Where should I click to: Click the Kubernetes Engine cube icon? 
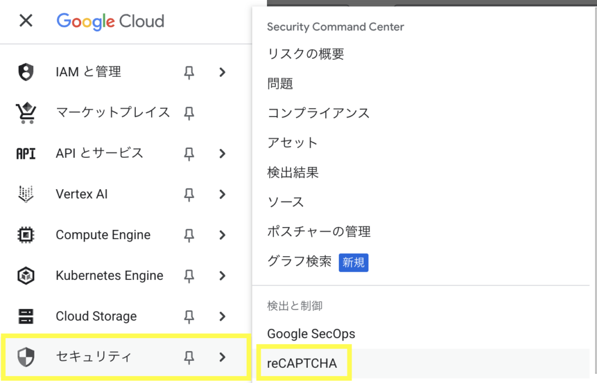26,276
